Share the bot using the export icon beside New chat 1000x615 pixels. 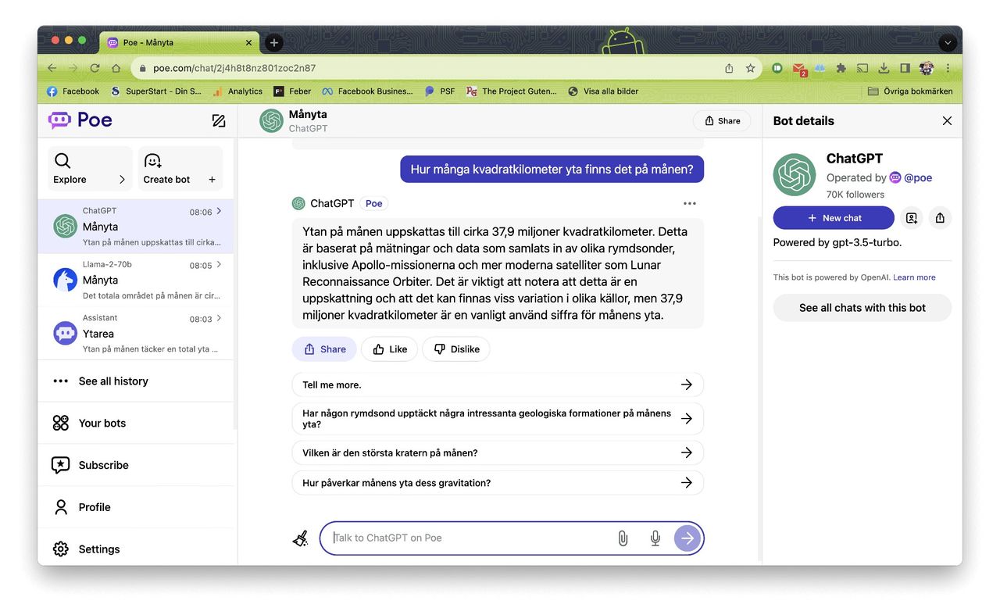(940, 217)
